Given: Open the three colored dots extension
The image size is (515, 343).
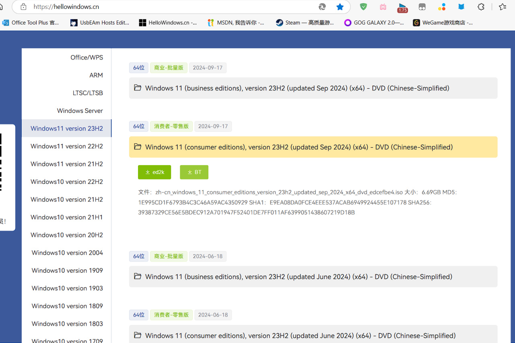Looking at the screenshot, I should tap(442, 6).
